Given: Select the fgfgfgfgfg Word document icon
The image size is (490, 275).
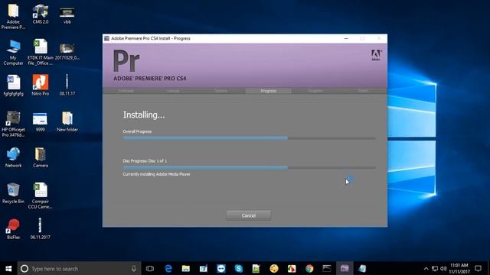Looking at the screenshot, I should (x=13, y=85).
